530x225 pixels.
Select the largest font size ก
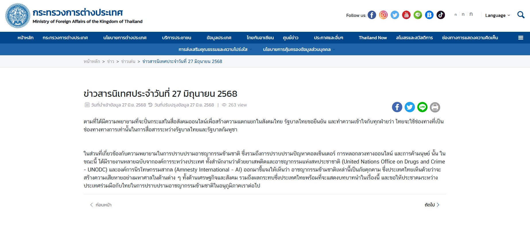coord(471,14)
